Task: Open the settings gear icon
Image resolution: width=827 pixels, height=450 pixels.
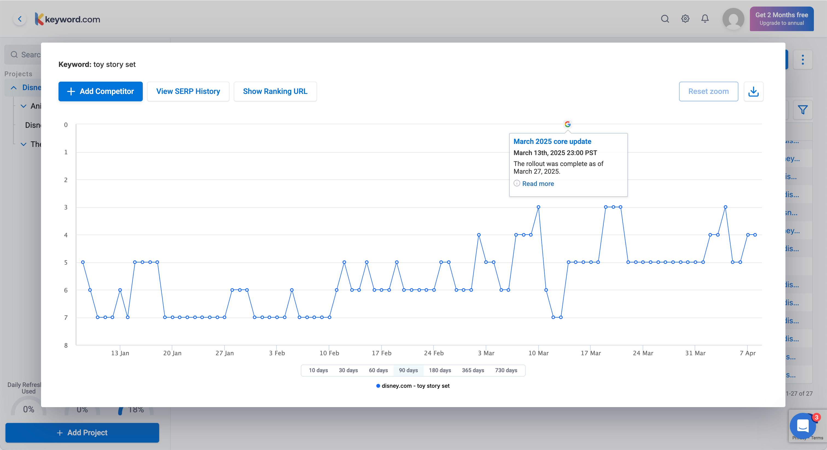Action: pos(685,19)
